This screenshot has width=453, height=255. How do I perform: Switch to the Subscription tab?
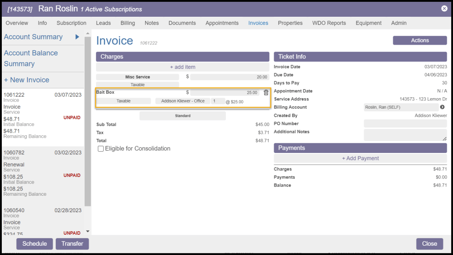(x=71, y=23)
